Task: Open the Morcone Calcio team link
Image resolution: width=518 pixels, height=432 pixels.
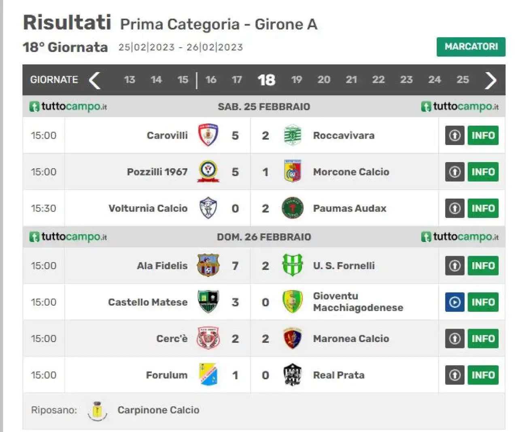Action: [351, 172]
